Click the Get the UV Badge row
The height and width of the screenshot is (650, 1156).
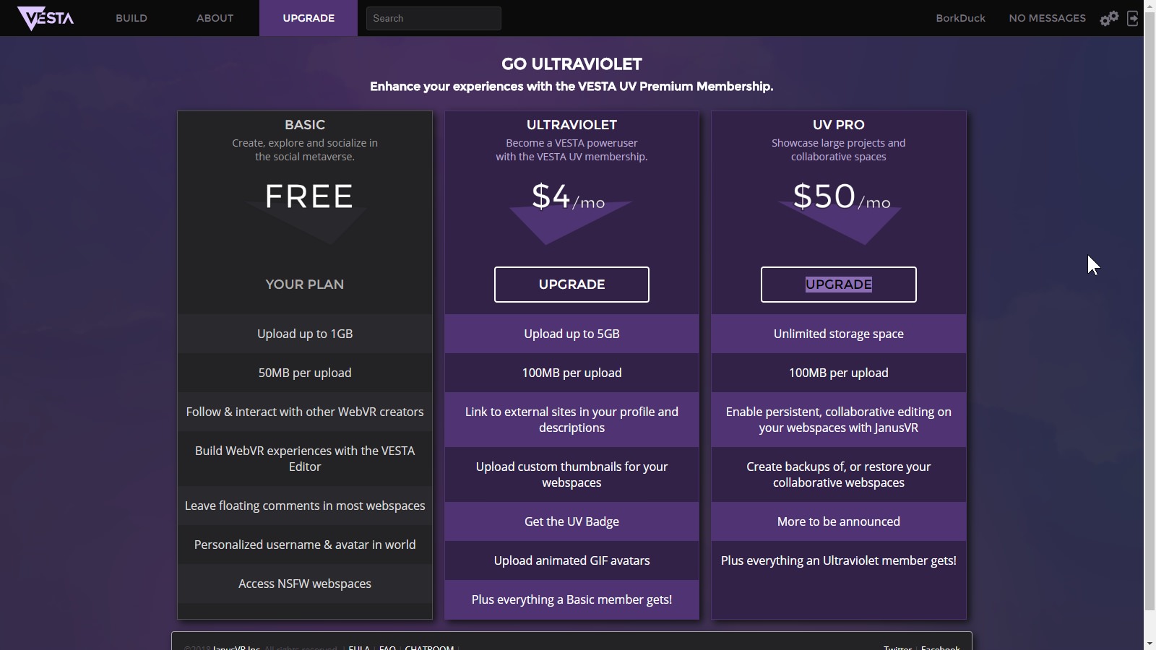click(571, 521)
